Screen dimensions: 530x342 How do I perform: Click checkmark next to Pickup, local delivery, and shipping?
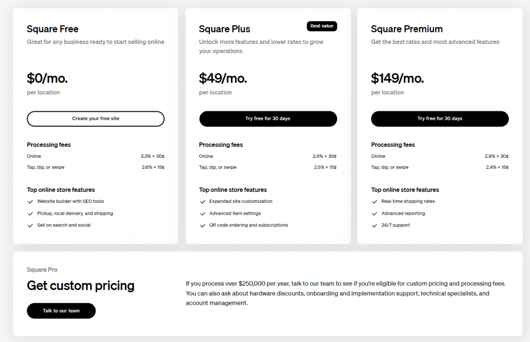coord(30,214)
